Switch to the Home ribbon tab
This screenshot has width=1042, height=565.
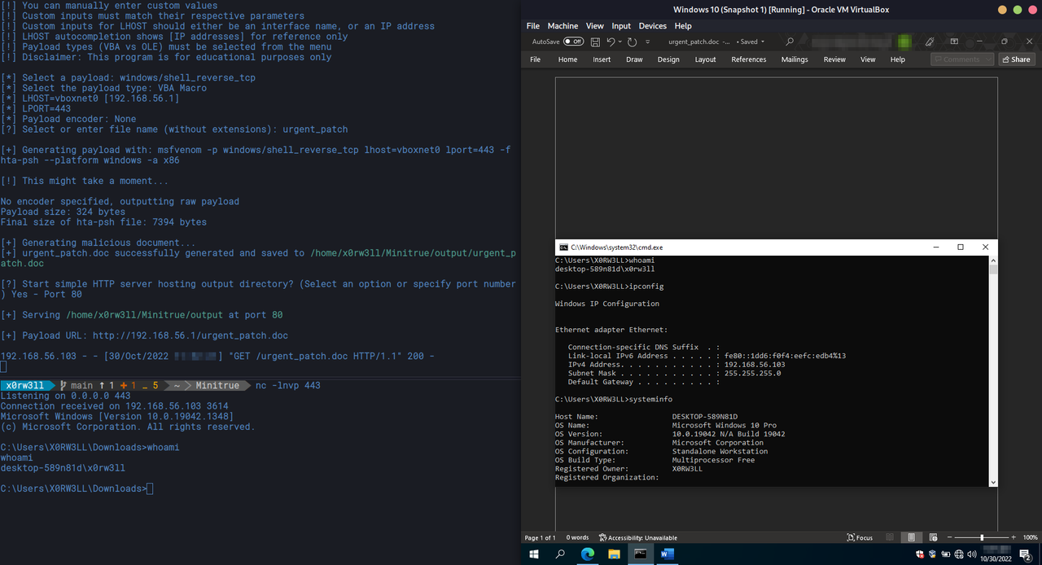pos(567,59)
